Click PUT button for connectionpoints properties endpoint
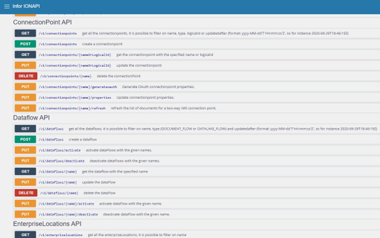380x238 pixels. (x=25, y=97)
